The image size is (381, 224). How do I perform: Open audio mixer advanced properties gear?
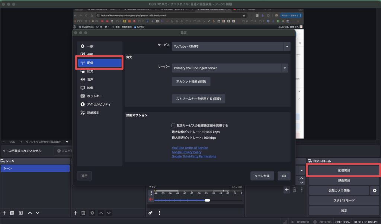click(x=151, y=213)
